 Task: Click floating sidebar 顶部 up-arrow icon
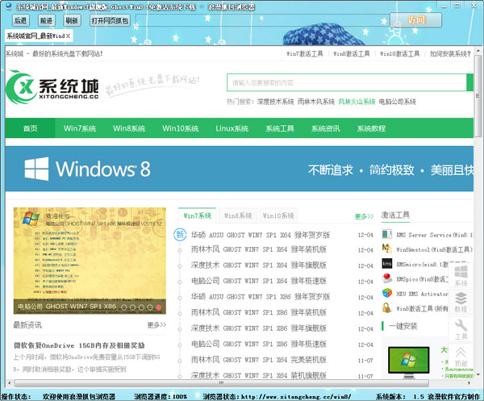(461, 356)
